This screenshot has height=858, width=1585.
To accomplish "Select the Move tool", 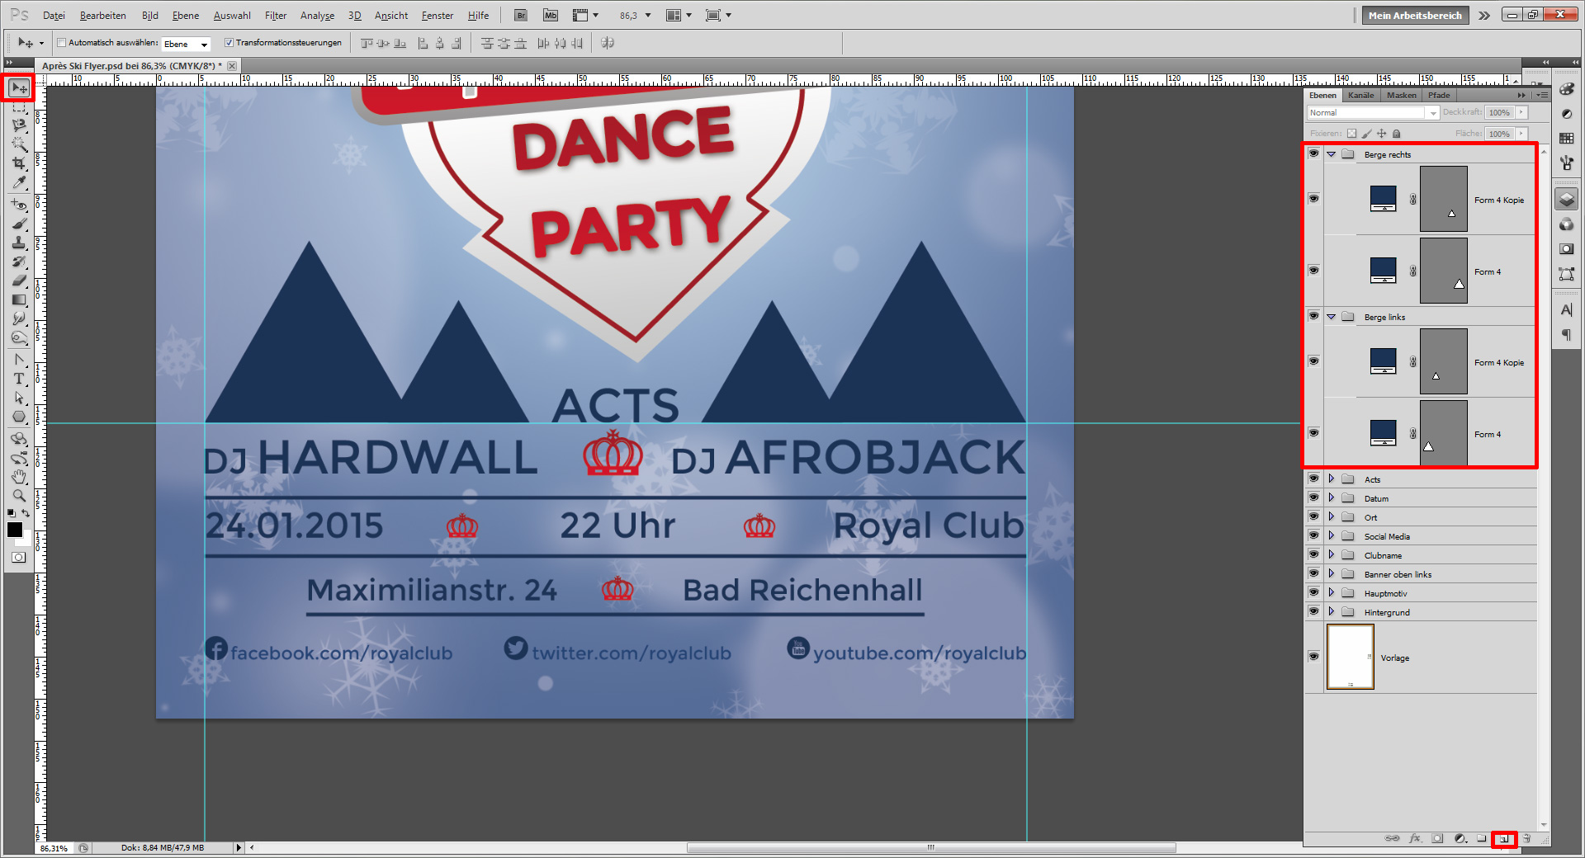I will pos(18,87).
